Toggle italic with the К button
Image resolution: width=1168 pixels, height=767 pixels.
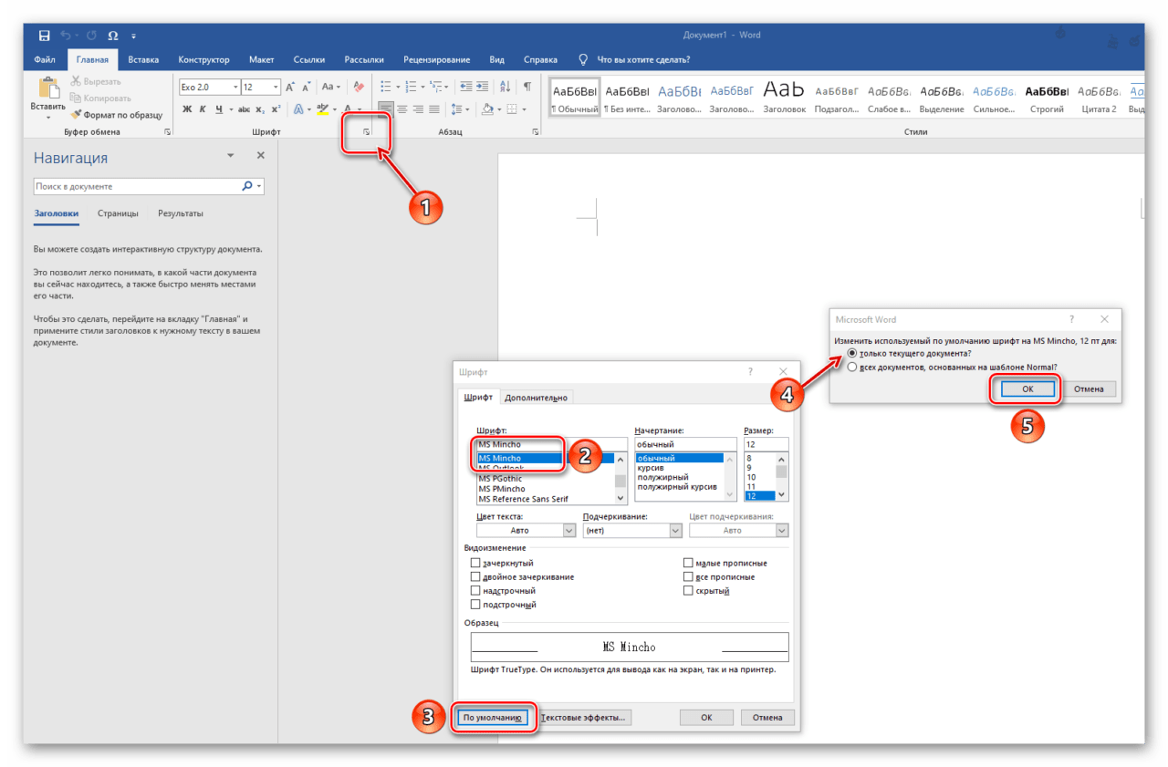(x=203, y=109)
